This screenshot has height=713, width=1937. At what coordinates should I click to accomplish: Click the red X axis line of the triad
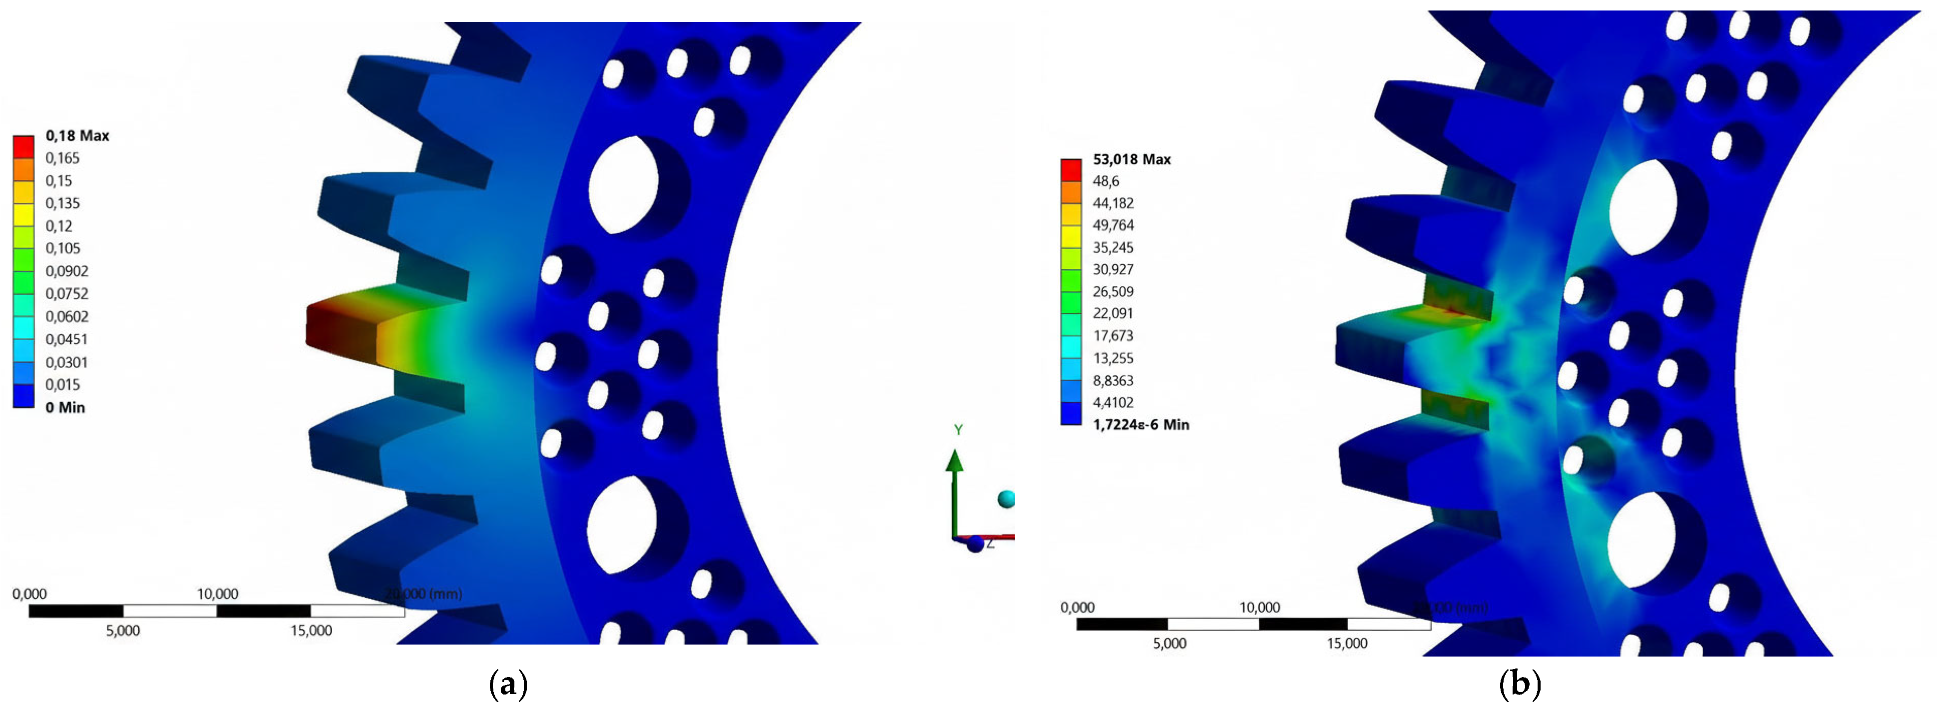(x=999, y=537)
